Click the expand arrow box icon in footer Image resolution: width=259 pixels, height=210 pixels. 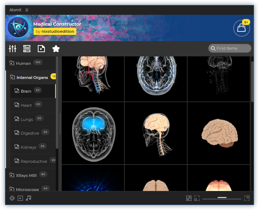pos(189,198)
